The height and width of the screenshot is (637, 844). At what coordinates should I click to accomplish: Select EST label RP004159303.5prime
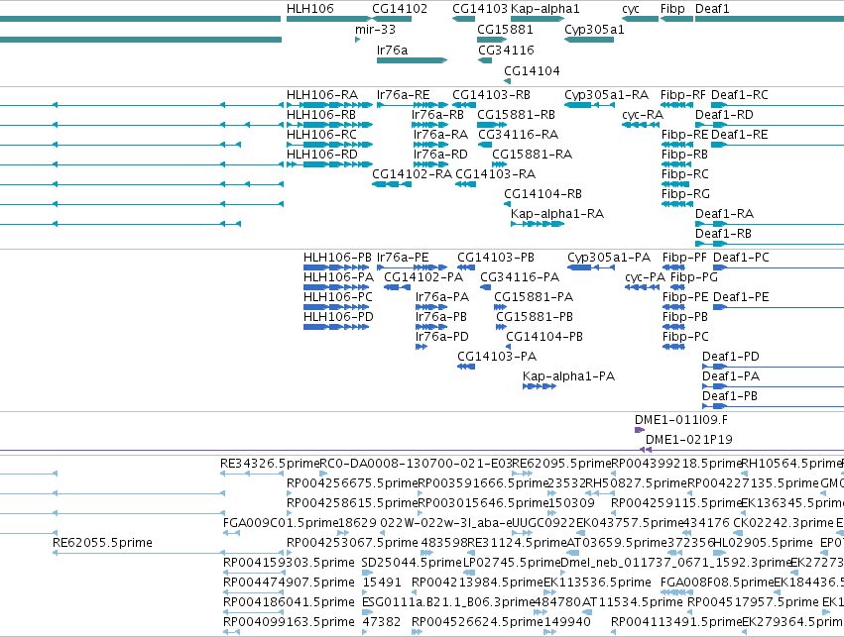(x=289, y=563)
